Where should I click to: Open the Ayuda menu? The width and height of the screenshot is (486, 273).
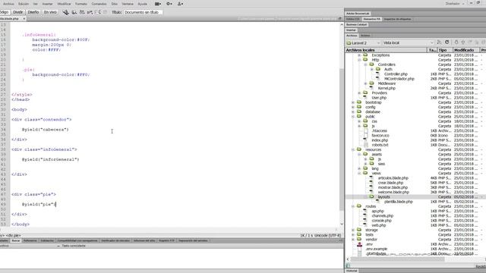[x=142, y=4]
